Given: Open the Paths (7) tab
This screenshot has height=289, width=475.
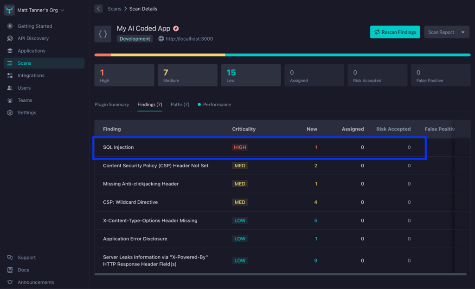Looking at the screenshot, I should [180, 105].
